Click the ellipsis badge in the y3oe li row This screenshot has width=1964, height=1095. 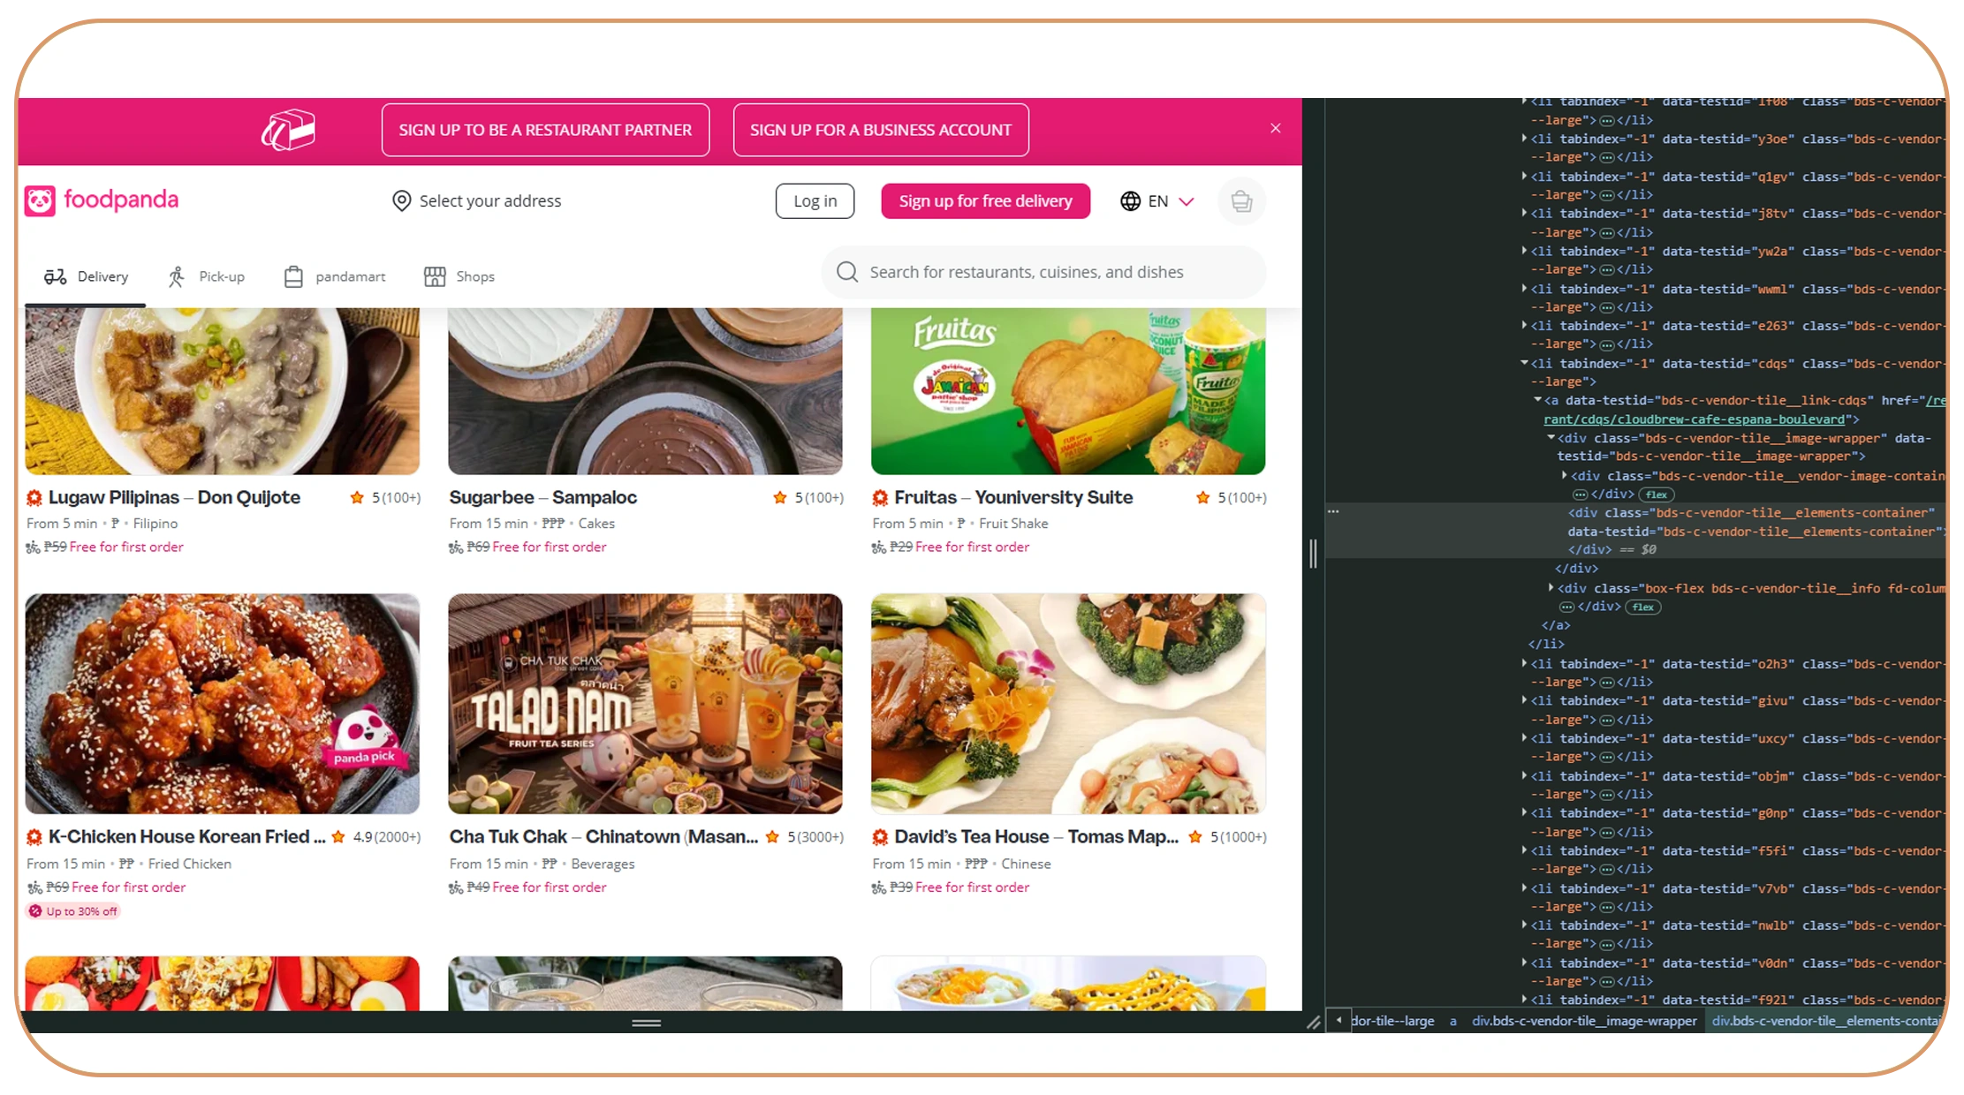point(1607,157)
